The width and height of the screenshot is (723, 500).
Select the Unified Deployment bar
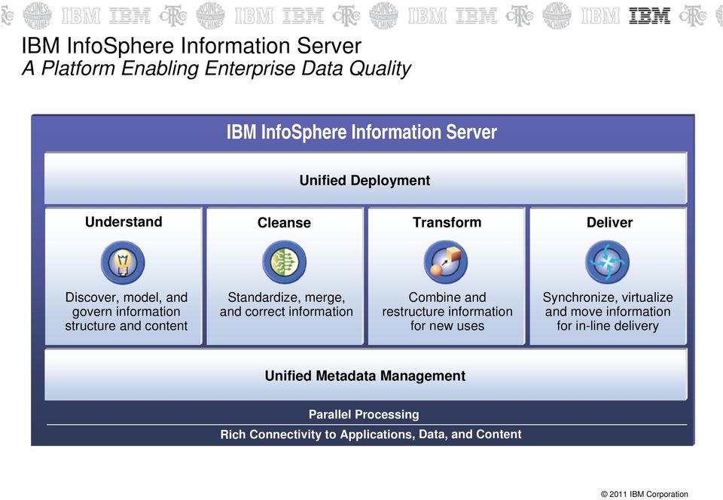(365, 178)
